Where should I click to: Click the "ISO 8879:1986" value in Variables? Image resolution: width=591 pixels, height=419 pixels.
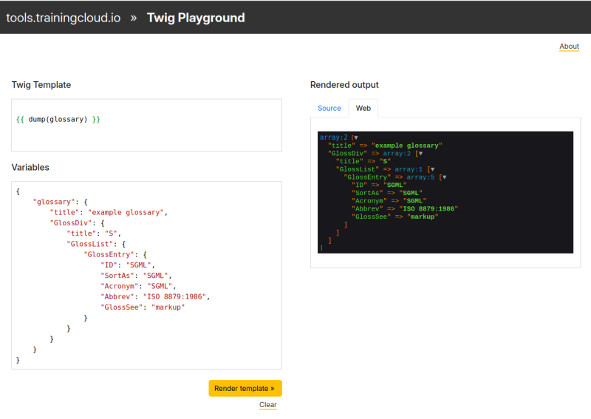pos(174,297)
